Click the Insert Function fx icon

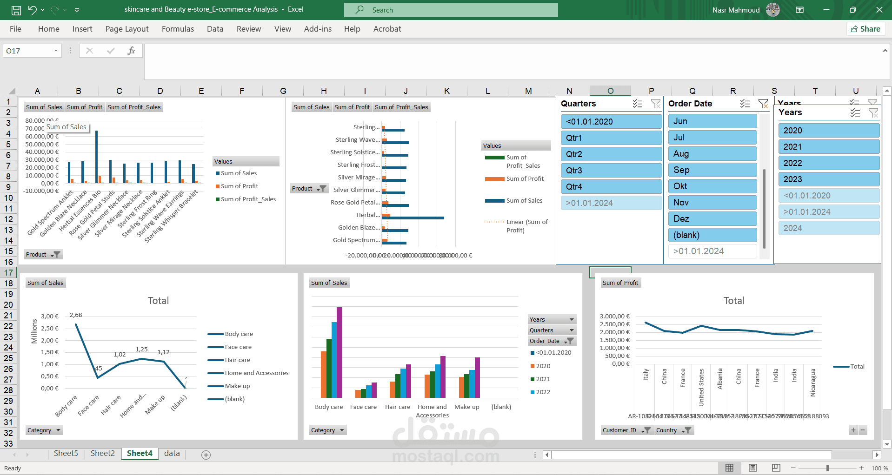[131, 51]
